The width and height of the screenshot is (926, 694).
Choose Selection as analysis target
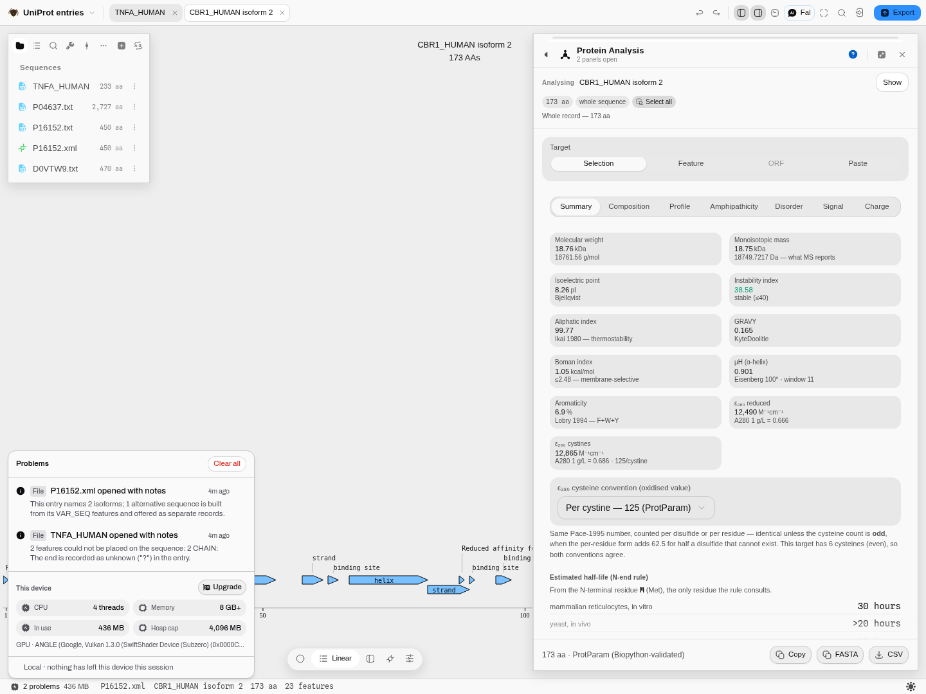[599, 163]
